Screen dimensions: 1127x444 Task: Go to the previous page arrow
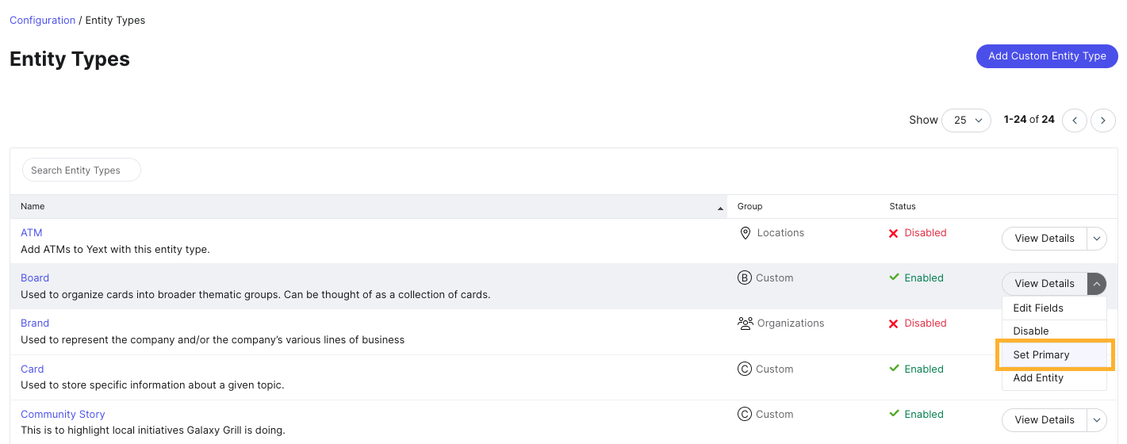(x=1075, y=121)
